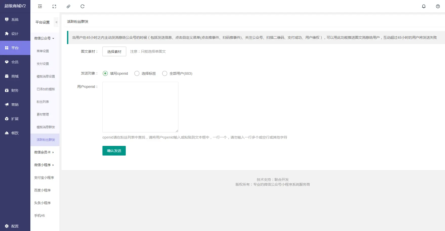Toggle the sidebar collapse icon in top bar
This screenshot has height=231, width=445.
(x=40, y=6)
